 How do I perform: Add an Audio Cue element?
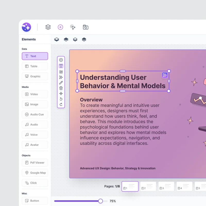point(35,114)
